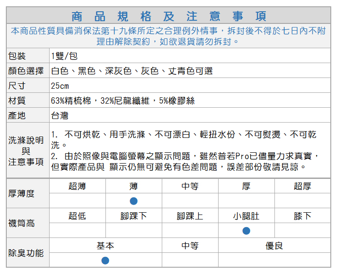Click the 襪筒高 row header
The width and height of the screenshot is (338, 274).
22,223
